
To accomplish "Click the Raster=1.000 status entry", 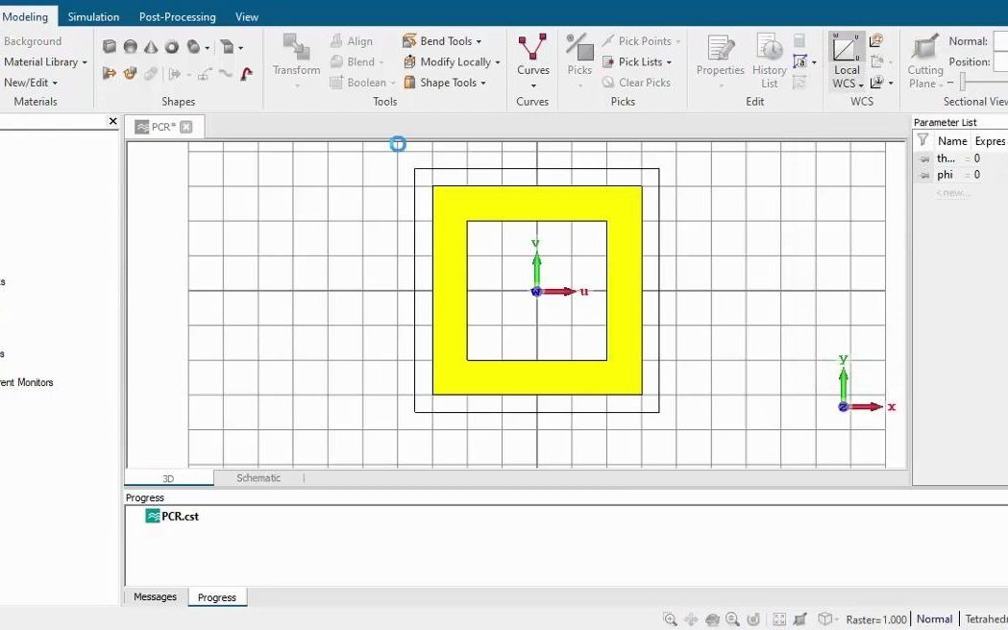I will click(876, 619).
